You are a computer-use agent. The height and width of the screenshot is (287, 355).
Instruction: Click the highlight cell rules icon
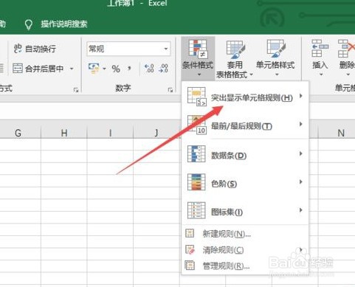pyautogui.click(x=196, y=97)
